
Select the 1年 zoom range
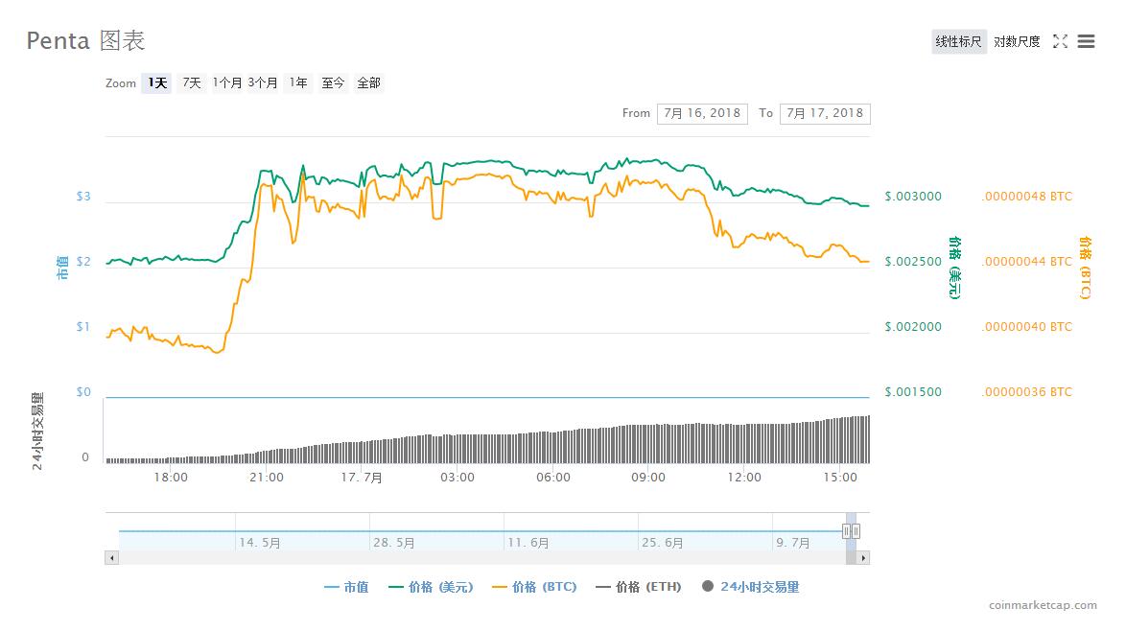point(298,83)
